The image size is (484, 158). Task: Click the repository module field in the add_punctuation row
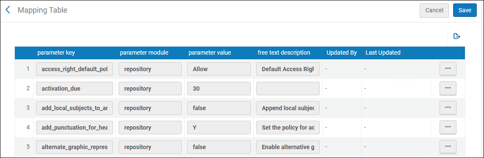150,128
